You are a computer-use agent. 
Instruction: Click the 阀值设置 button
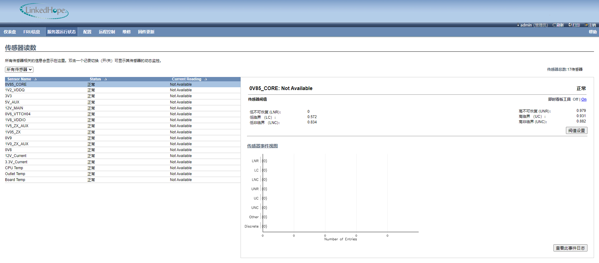pyautogui.click(x=576, y=131)
